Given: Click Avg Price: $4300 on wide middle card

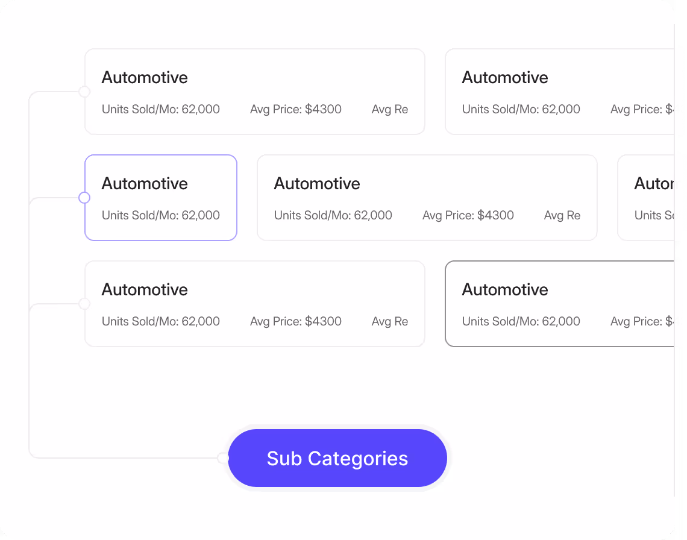Looking at the screenshot, I should [468, 215].
